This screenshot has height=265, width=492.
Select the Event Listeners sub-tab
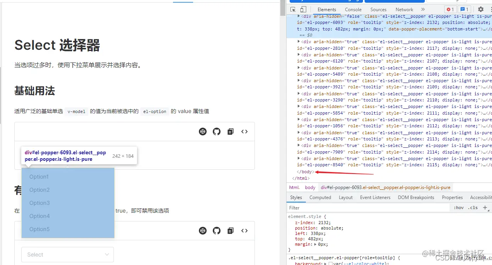(x=375, y=197)
